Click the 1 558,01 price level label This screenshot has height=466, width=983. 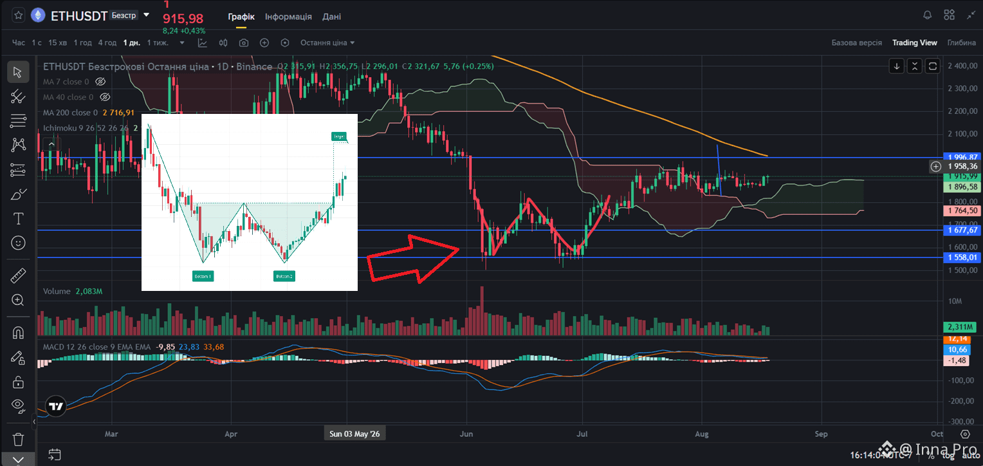pos(963,257)
